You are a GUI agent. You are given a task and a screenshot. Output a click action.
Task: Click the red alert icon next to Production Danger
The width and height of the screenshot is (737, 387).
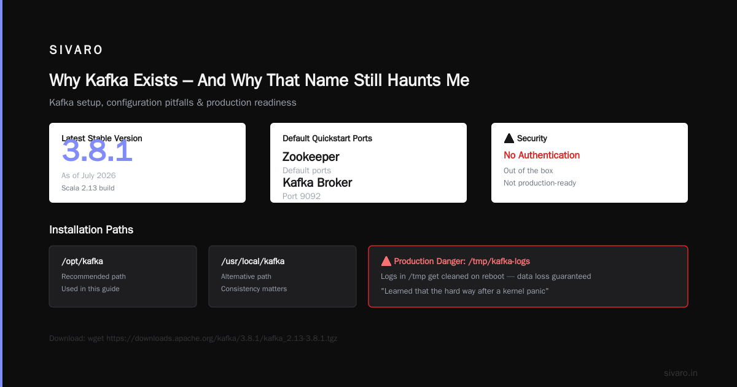(x=386, y=261)
